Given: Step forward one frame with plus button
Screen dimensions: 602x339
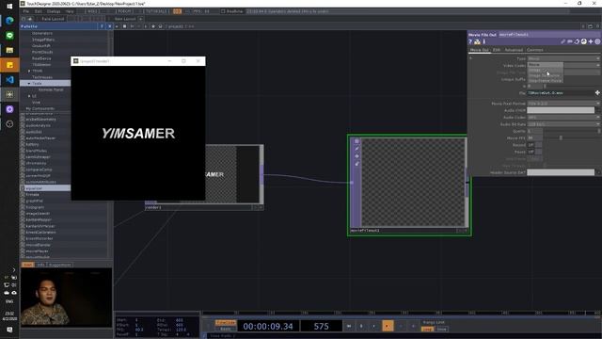Looking at the screenshot, I should (414, 326).
